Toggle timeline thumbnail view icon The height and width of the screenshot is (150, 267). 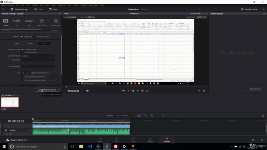[x=139, y=115]
